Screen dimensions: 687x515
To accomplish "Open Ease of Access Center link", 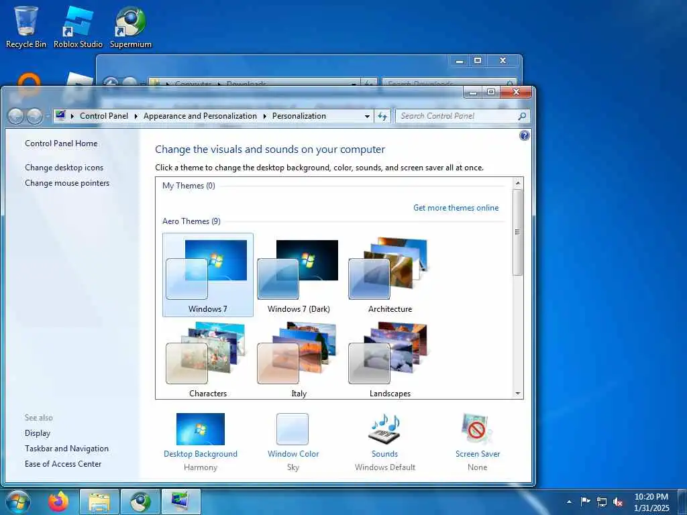I will tap(63, 464).
